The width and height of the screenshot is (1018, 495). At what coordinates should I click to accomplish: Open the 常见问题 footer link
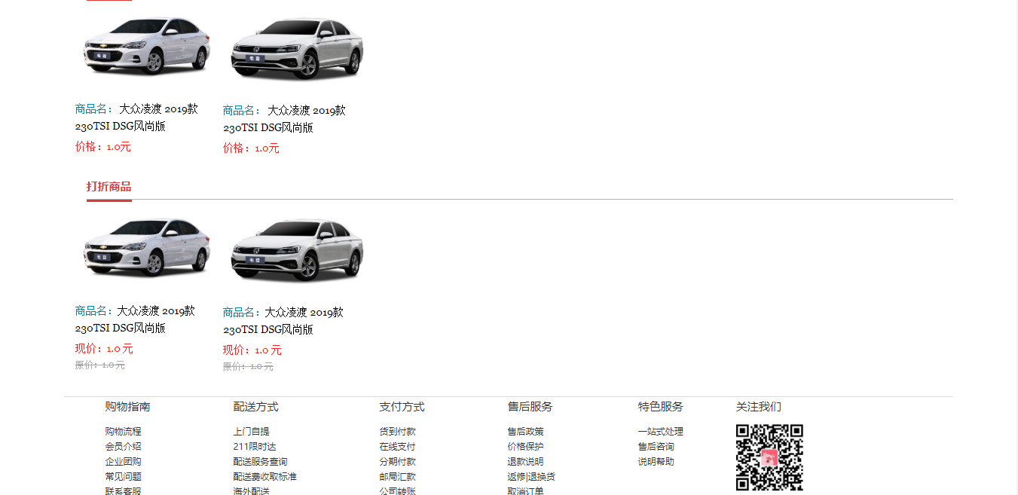(123, 477)
